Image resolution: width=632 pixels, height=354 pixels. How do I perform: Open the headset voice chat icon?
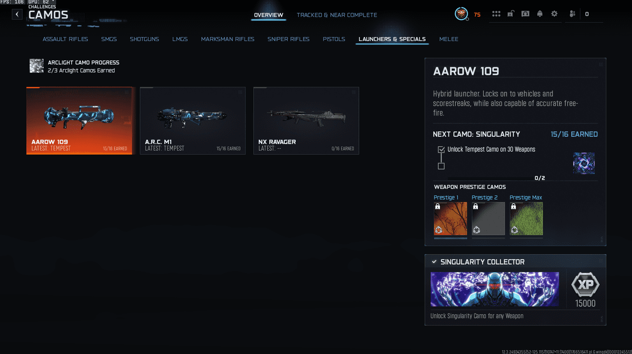[525, 14]
